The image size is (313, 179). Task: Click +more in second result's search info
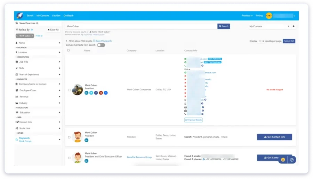[224, 137]
